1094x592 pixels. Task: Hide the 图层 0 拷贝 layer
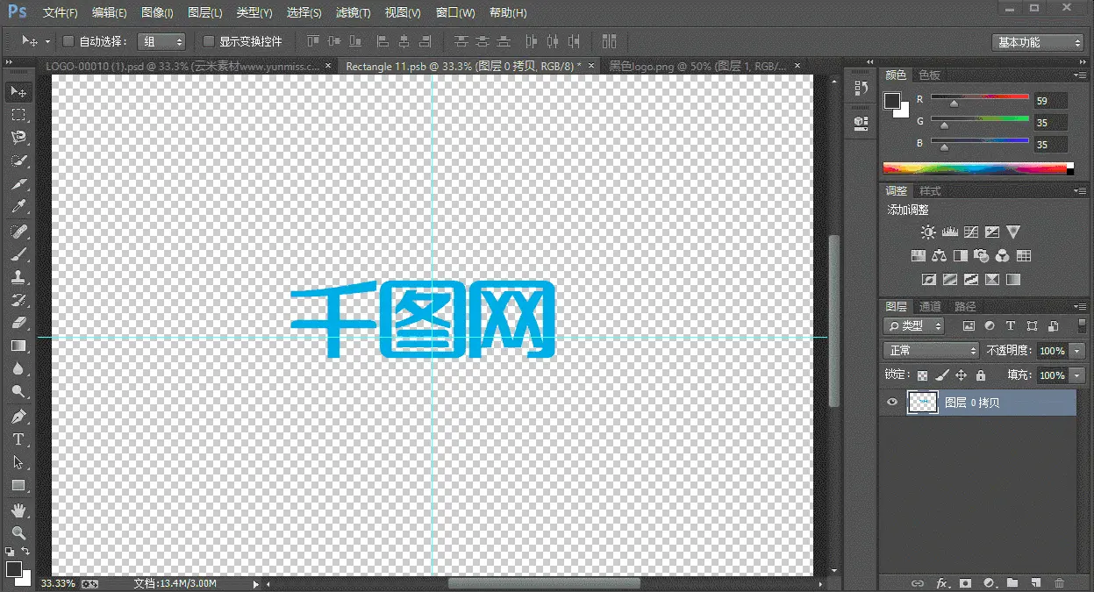click(x=892, y=403)
